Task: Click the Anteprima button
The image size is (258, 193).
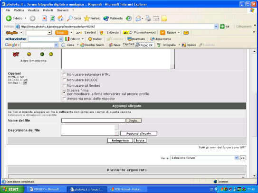Action: 120,140
